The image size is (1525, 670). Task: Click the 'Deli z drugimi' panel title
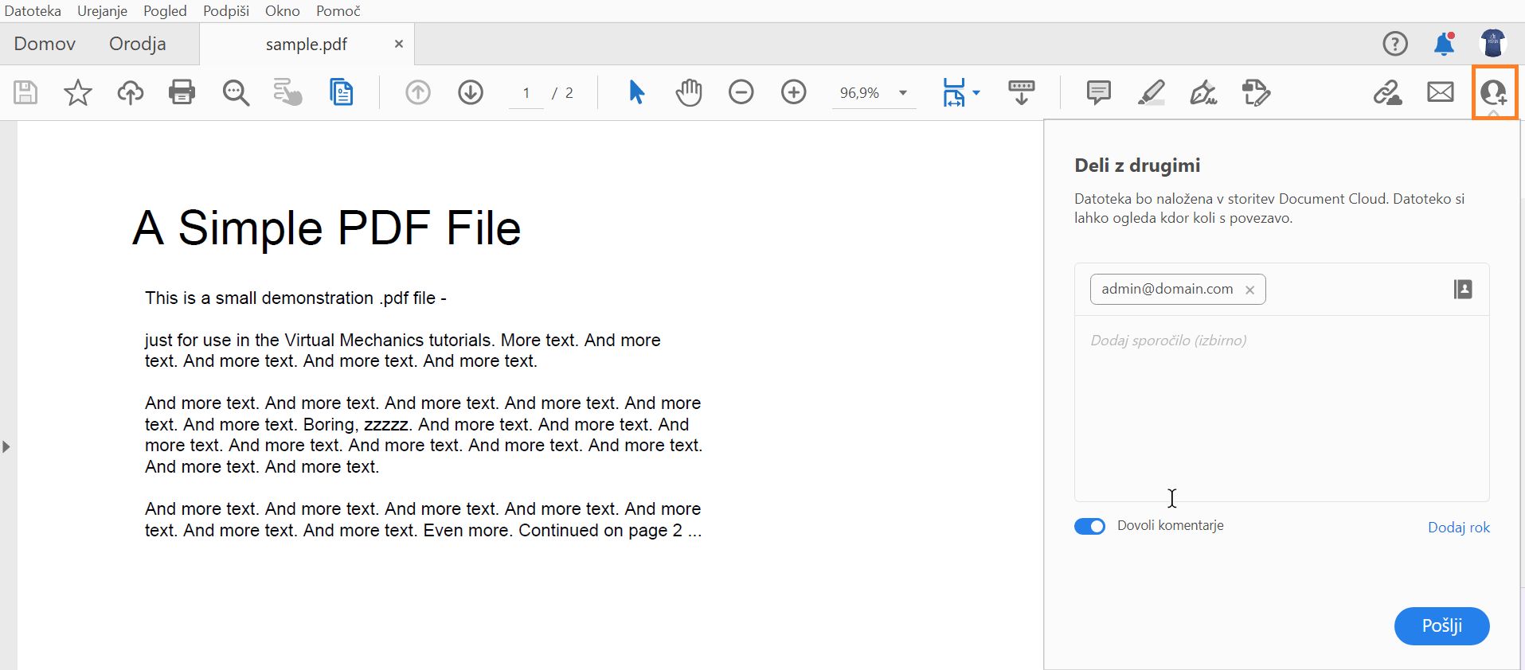pos(1137,166)
